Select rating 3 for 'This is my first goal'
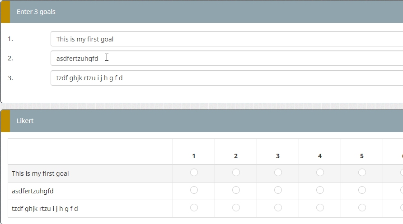 coord(278,173)
